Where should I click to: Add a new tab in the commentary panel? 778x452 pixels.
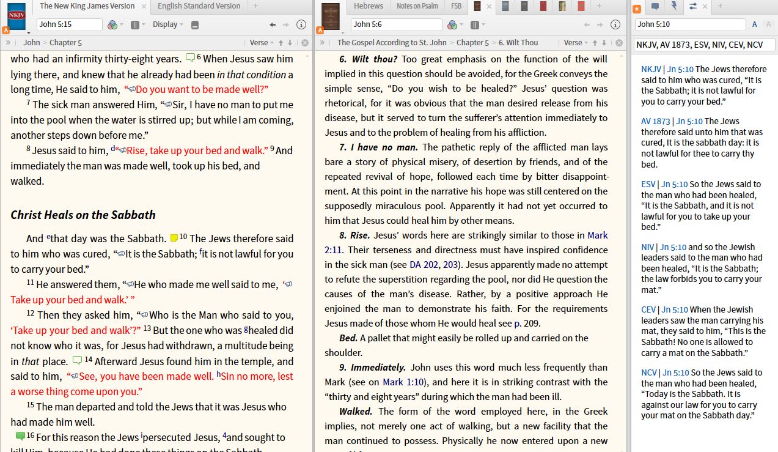pyautogui.click(x=598, y=6)
